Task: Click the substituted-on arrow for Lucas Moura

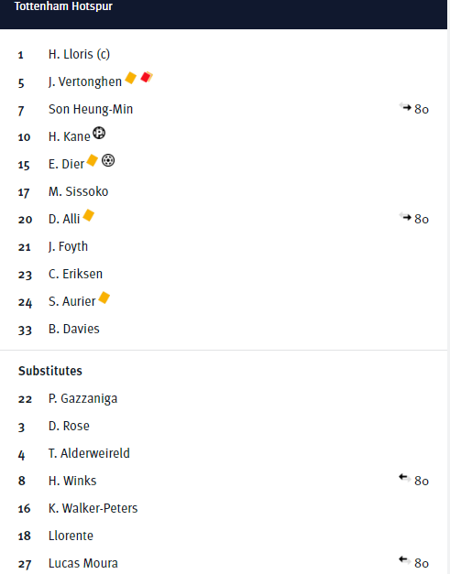Action: (404, 560)
